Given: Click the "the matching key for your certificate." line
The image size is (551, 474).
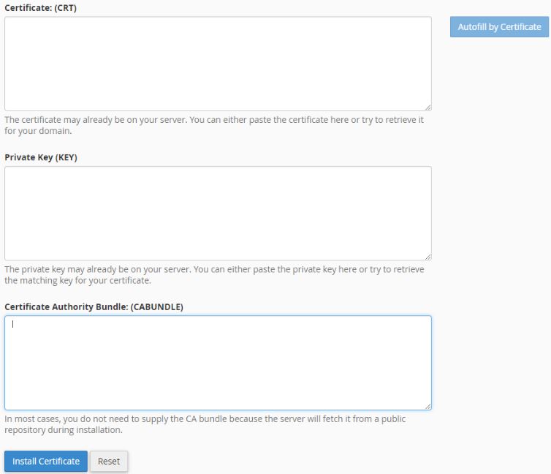Looking at the screenshot, I should pos(77,280).
